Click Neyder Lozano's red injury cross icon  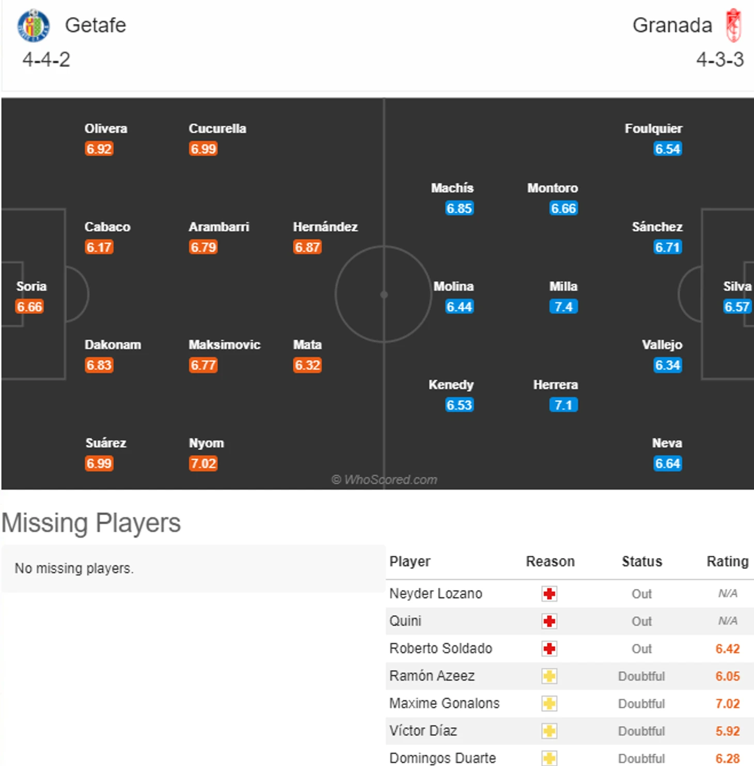[549, 594]
